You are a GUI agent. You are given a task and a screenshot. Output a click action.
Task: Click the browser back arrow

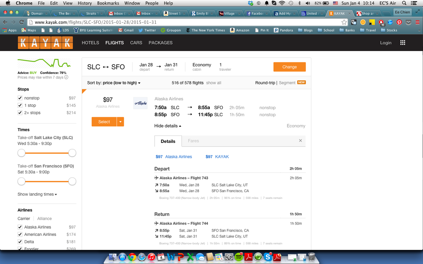coord(5,22)
